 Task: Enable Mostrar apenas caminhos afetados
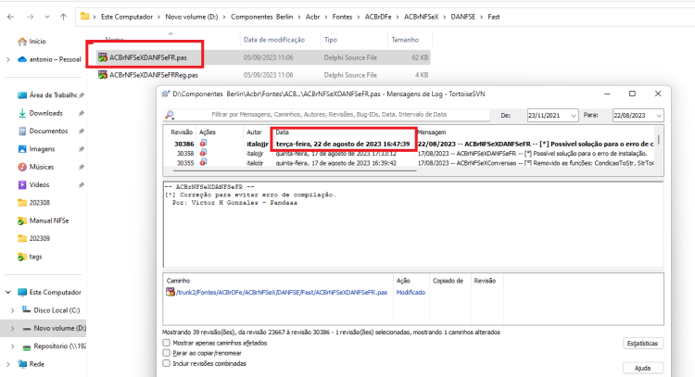[x=166, y=343]
